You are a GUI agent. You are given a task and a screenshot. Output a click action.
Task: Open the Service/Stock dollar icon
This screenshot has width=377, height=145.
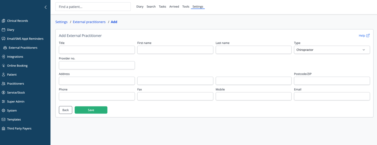(x=4, y=93)
